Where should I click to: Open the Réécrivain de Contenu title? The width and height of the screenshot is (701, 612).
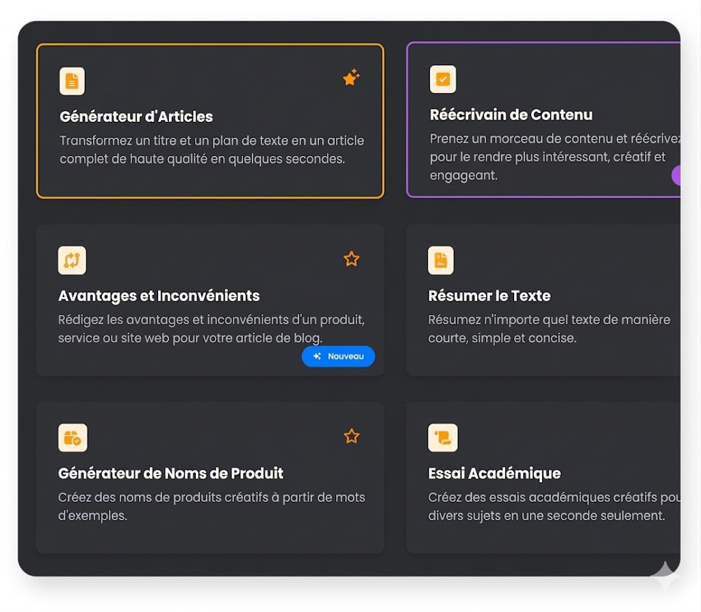(x=511, y=115)
